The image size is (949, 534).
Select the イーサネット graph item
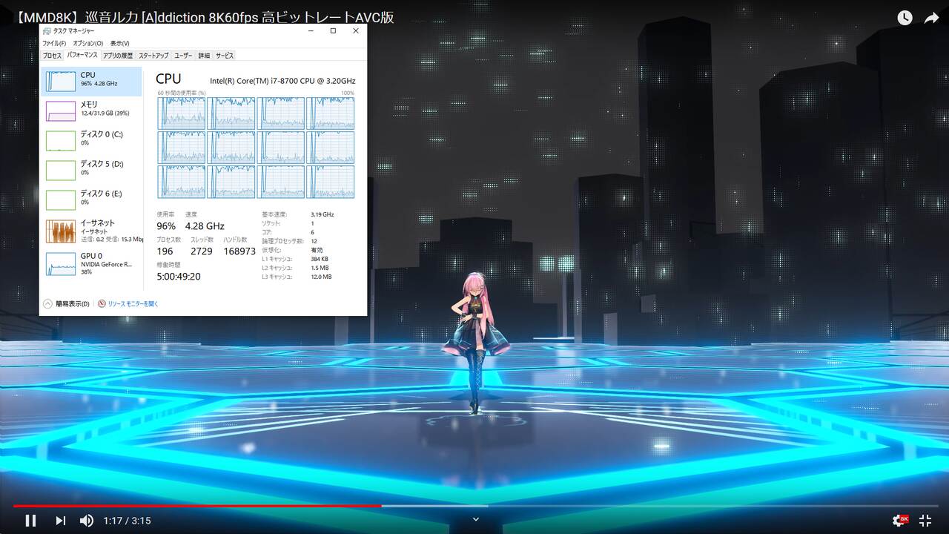tap(91, 230)
